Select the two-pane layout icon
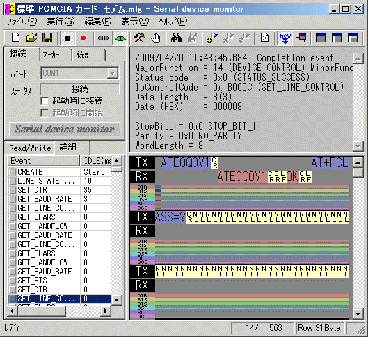Screen dimensions: 368x337 click(337, 38)
